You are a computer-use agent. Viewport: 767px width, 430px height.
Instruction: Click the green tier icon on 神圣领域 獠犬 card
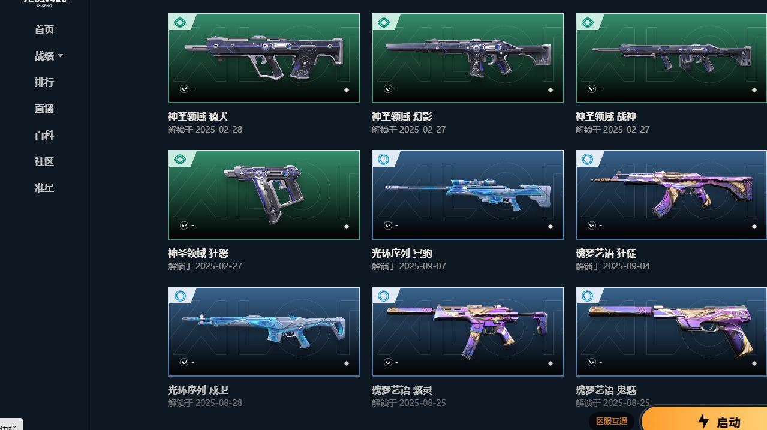tap(180, 23)
